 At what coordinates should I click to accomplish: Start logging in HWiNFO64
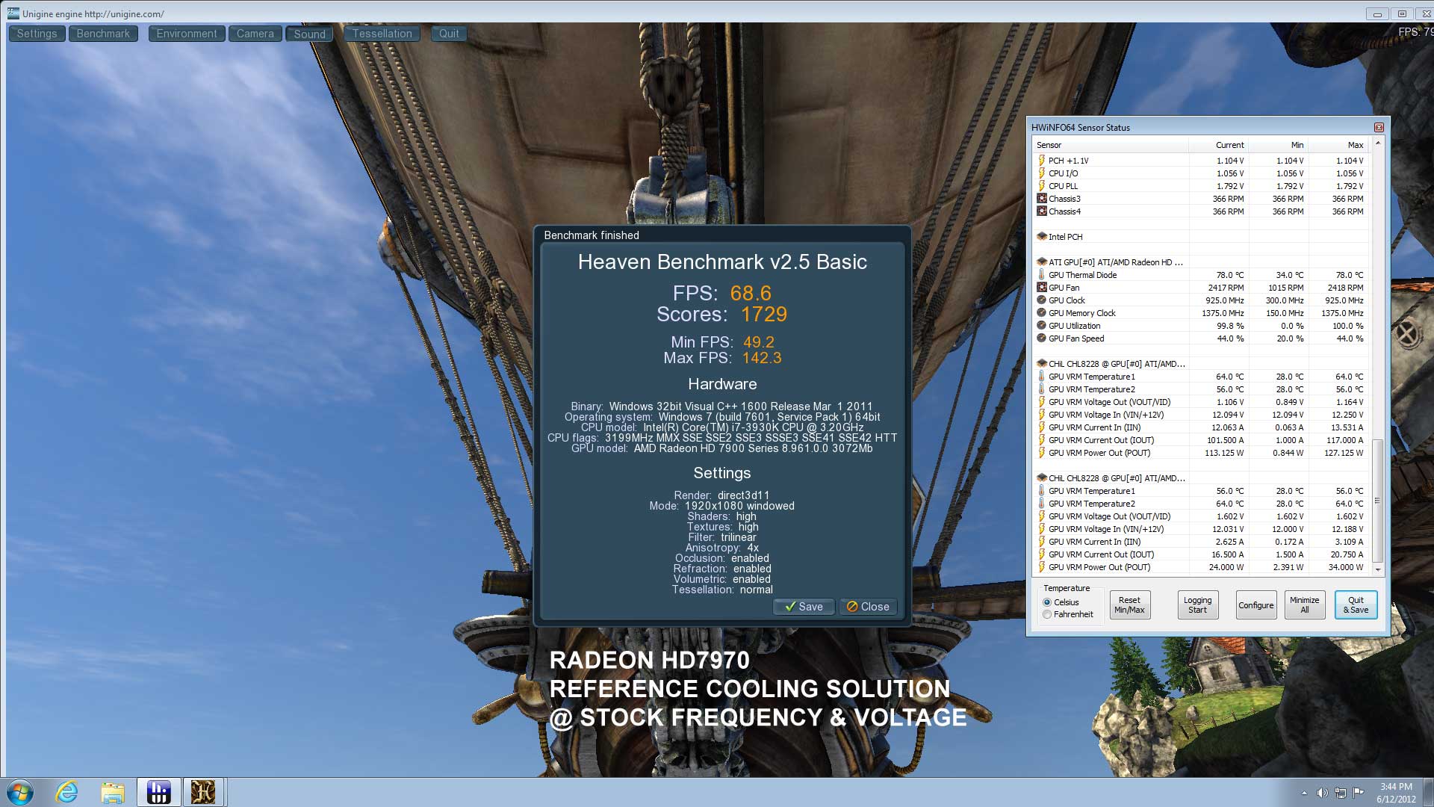(x=1197, y=605)
